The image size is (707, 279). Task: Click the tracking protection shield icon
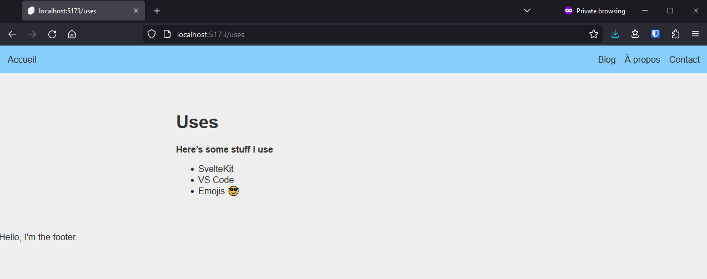coord(151,34)
